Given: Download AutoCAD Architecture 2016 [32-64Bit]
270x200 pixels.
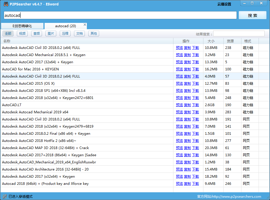Looking at the screenshot, I should coord(195,169).
